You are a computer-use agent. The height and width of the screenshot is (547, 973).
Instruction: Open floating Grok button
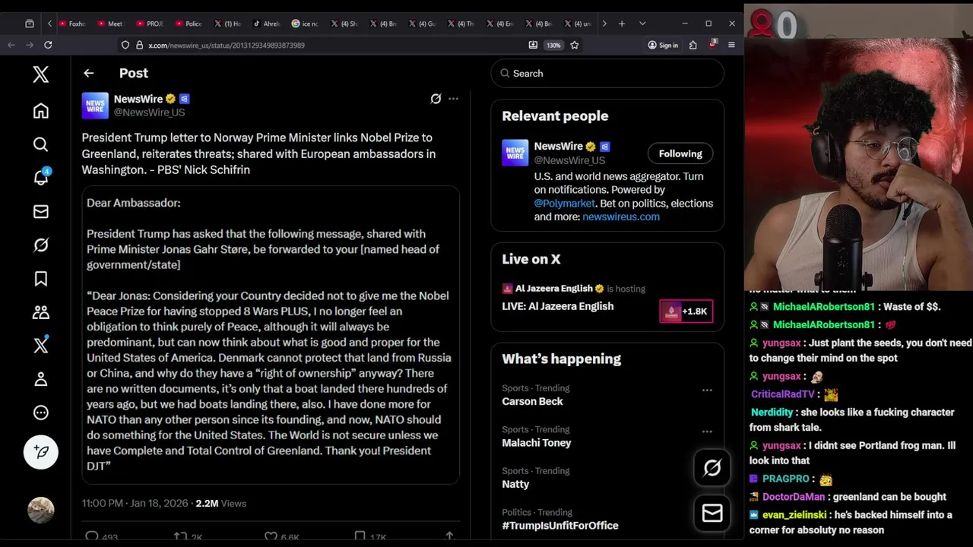[712, 469]
